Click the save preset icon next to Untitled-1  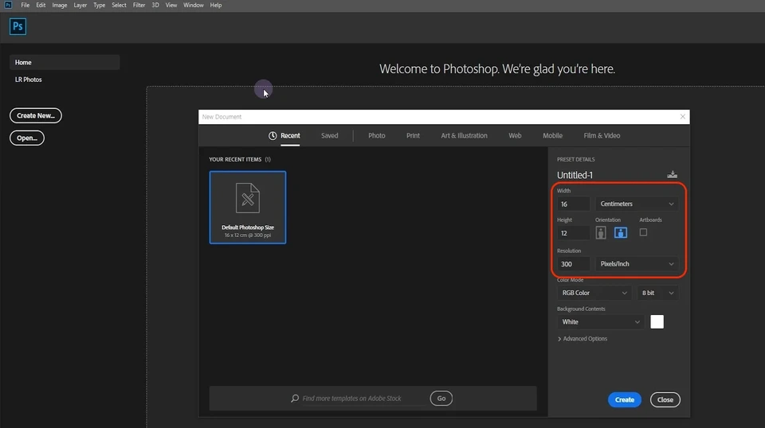672,174
